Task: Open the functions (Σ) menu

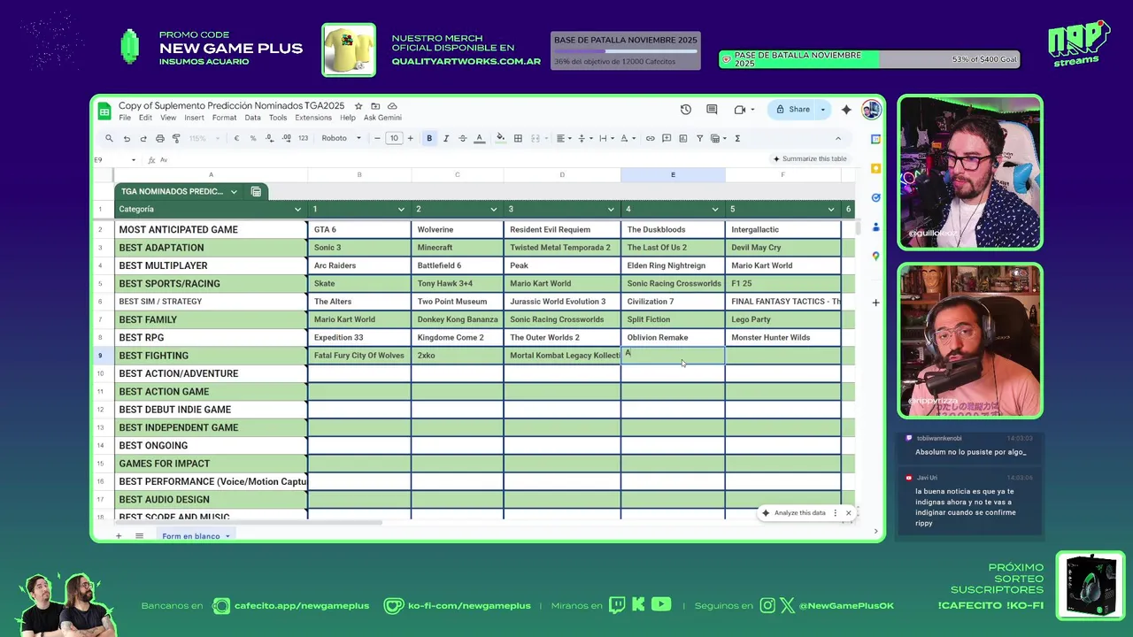Action: 737,138
